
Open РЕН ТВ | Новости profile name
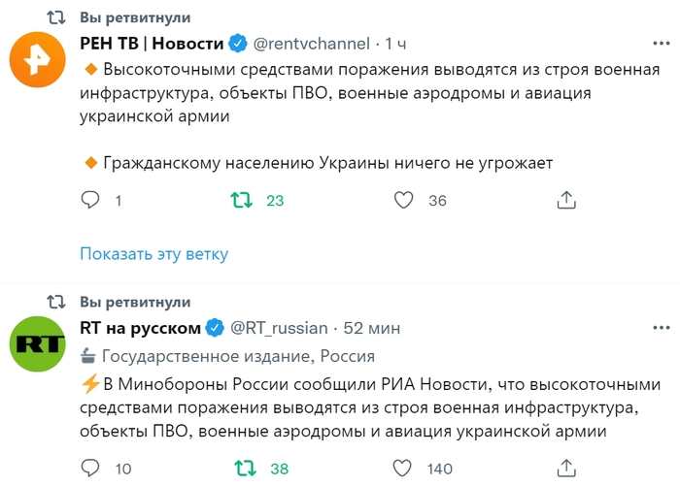click(151, 44)
